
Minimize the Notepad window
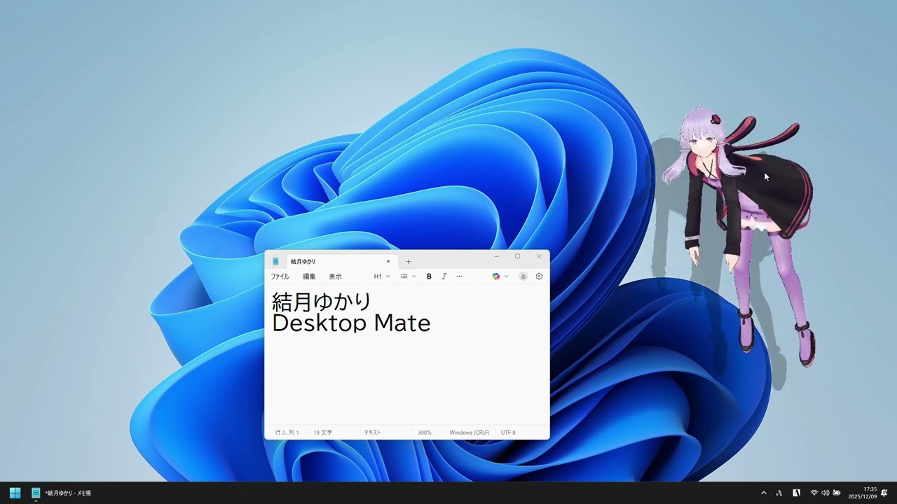[x=496, y=257]
